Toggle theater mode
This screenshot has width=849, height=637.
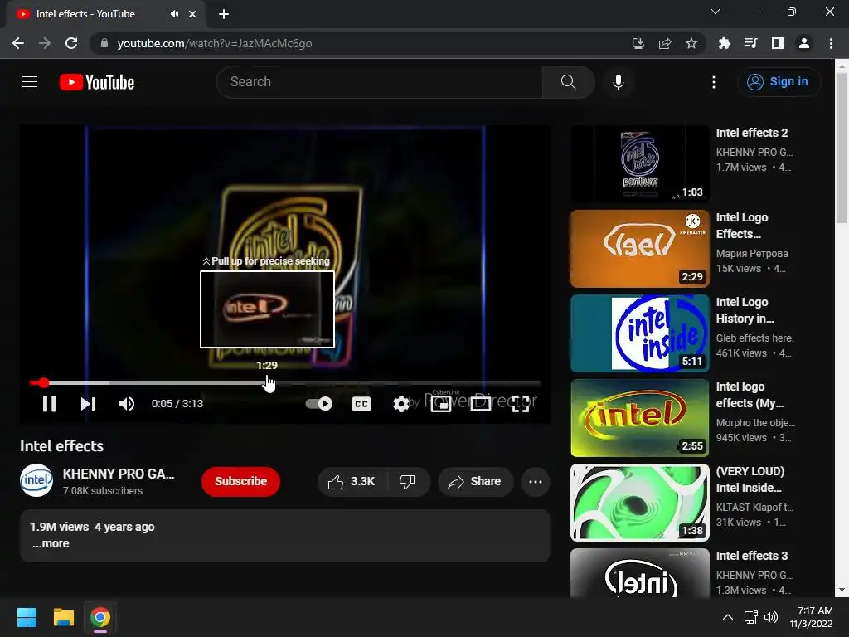pyautogui.click(x=480, y=404)
